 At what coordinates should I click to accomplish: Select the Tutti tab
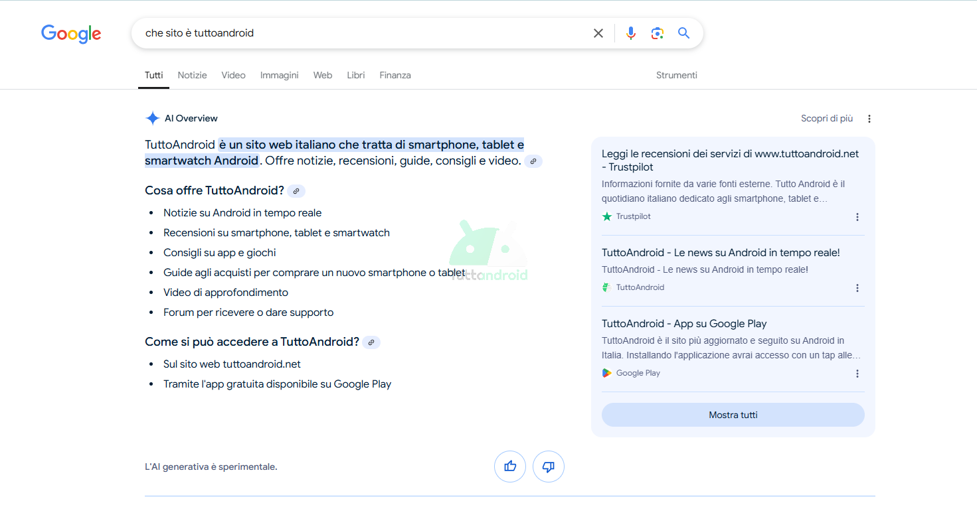pyautogui.click(x=154, y=75)
